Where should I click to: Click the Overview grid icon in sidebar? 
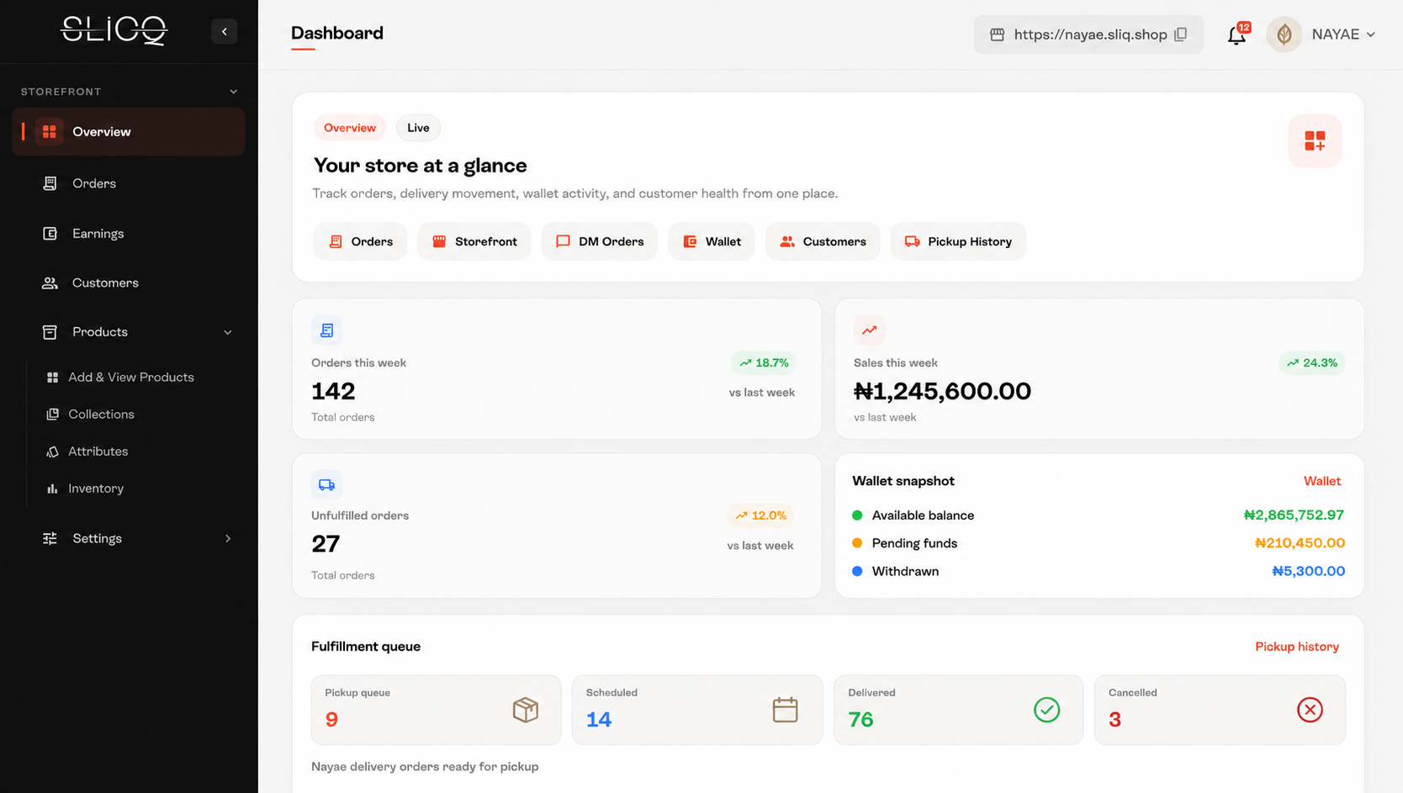(50, 131)
